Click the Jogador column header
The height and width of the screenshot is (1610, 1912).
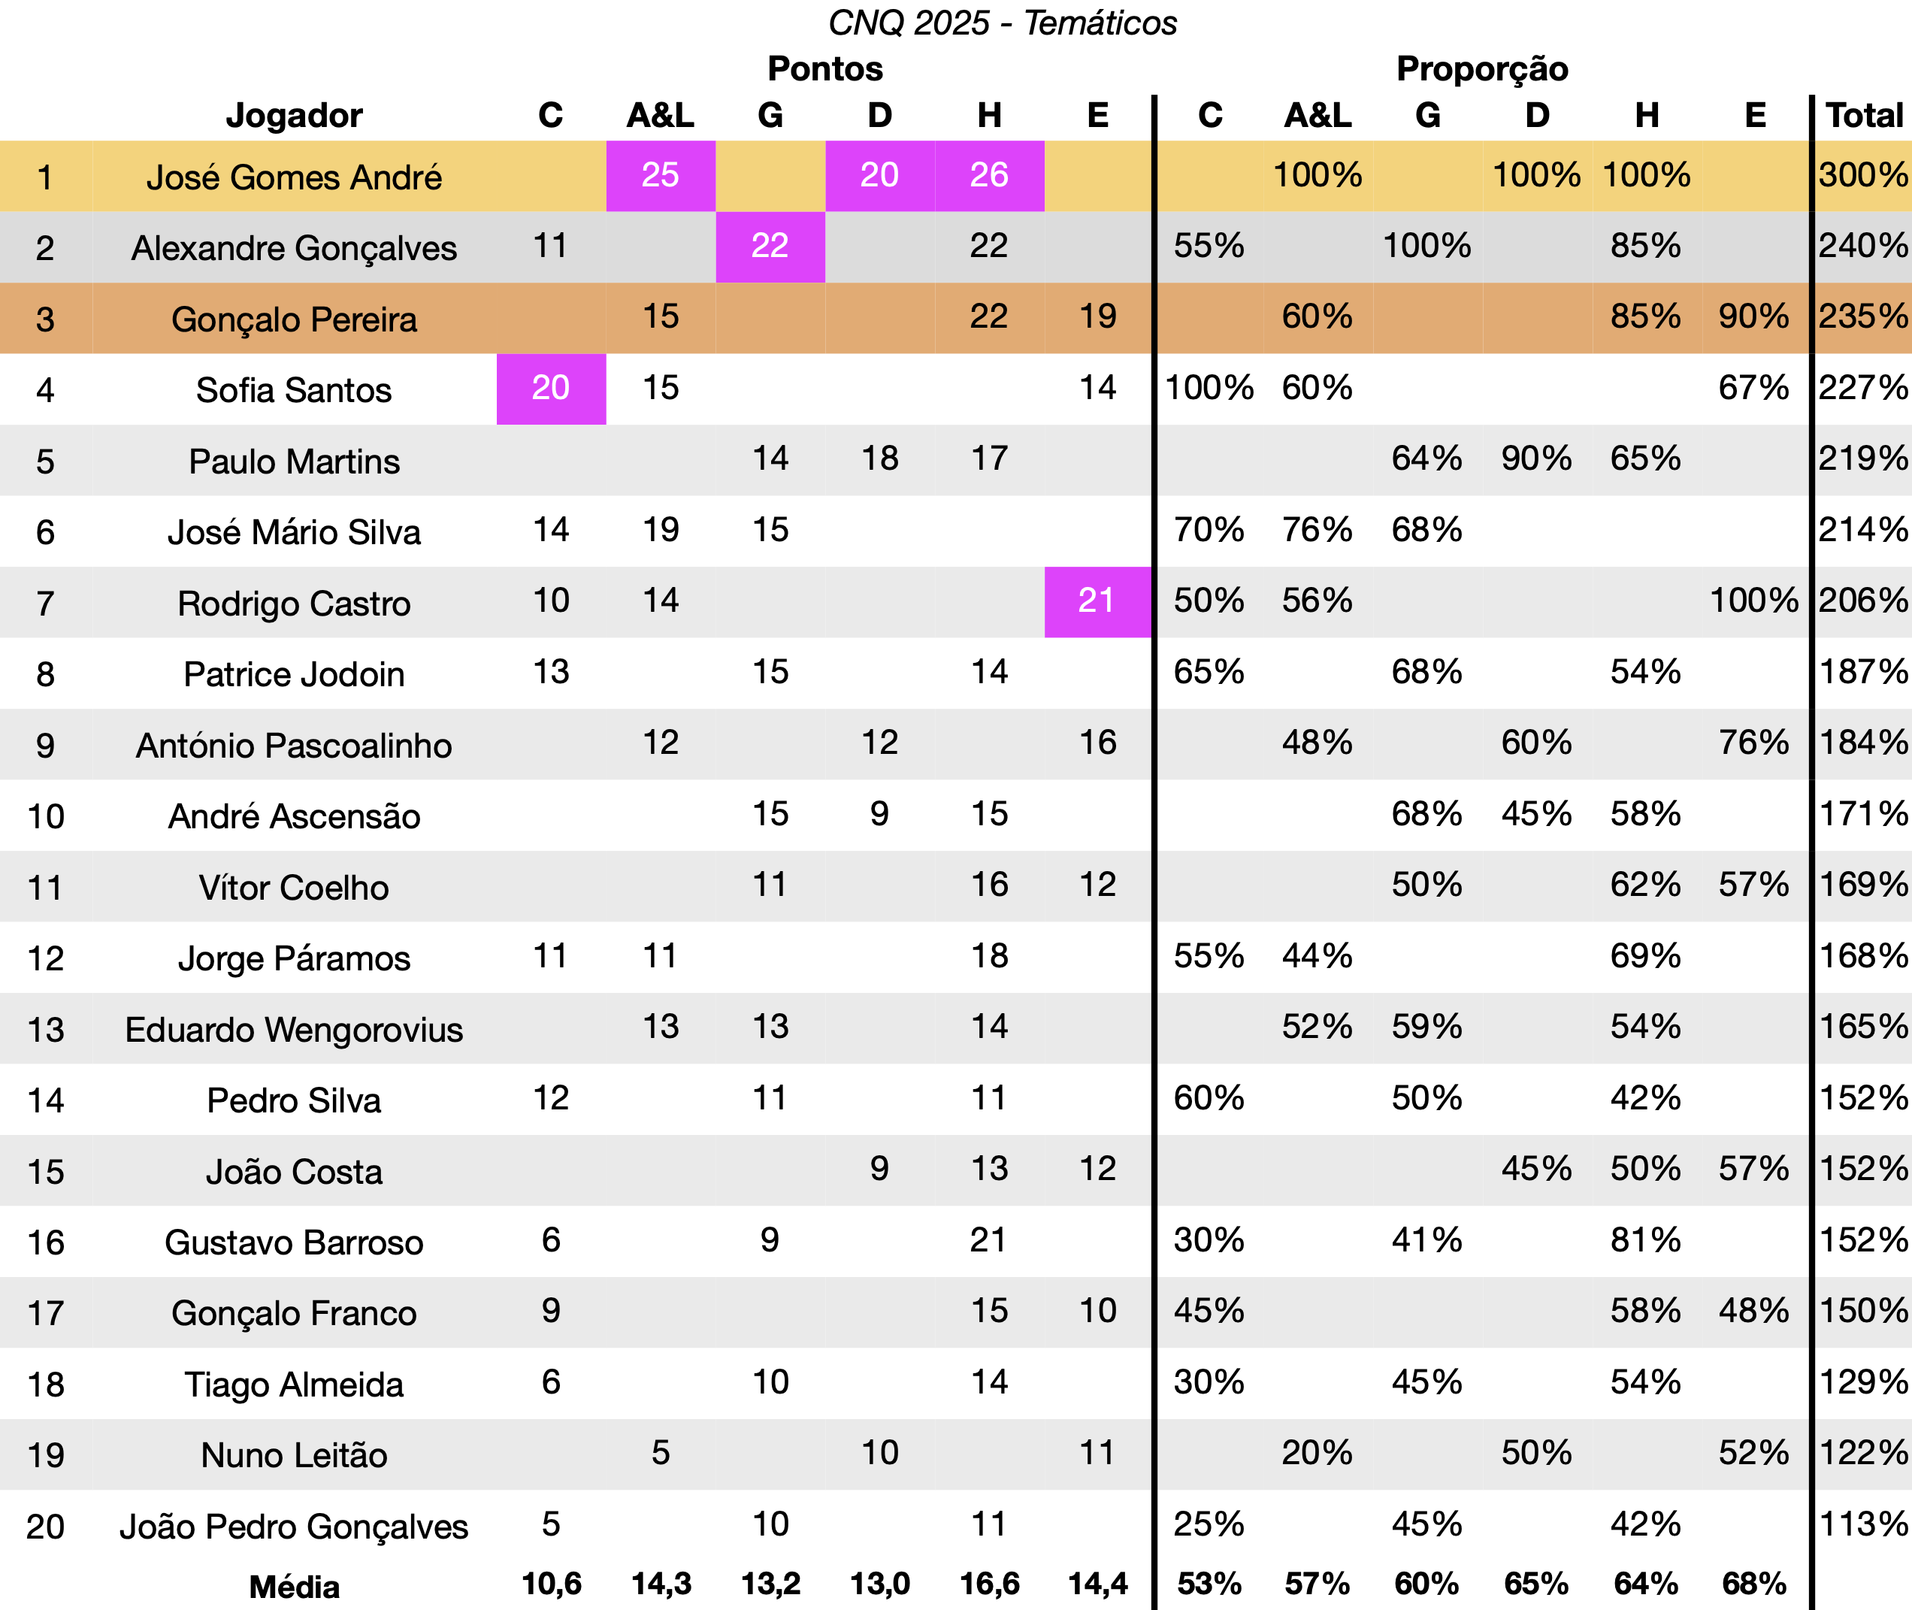coord(294,116)
